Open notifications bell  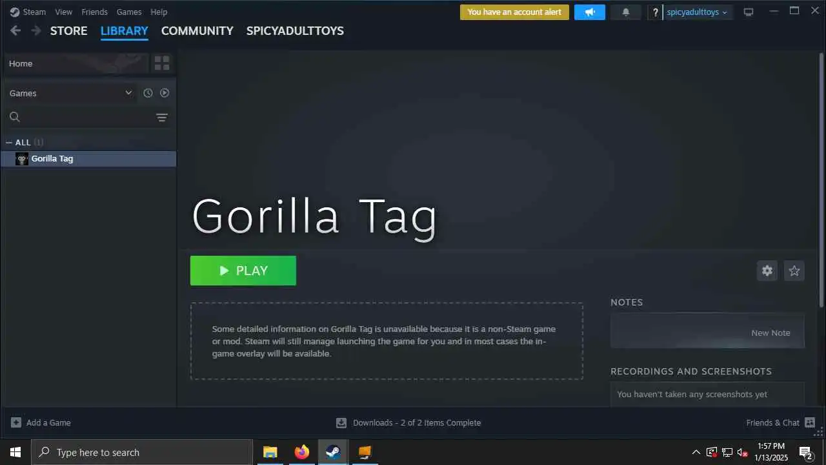point(626,12)
